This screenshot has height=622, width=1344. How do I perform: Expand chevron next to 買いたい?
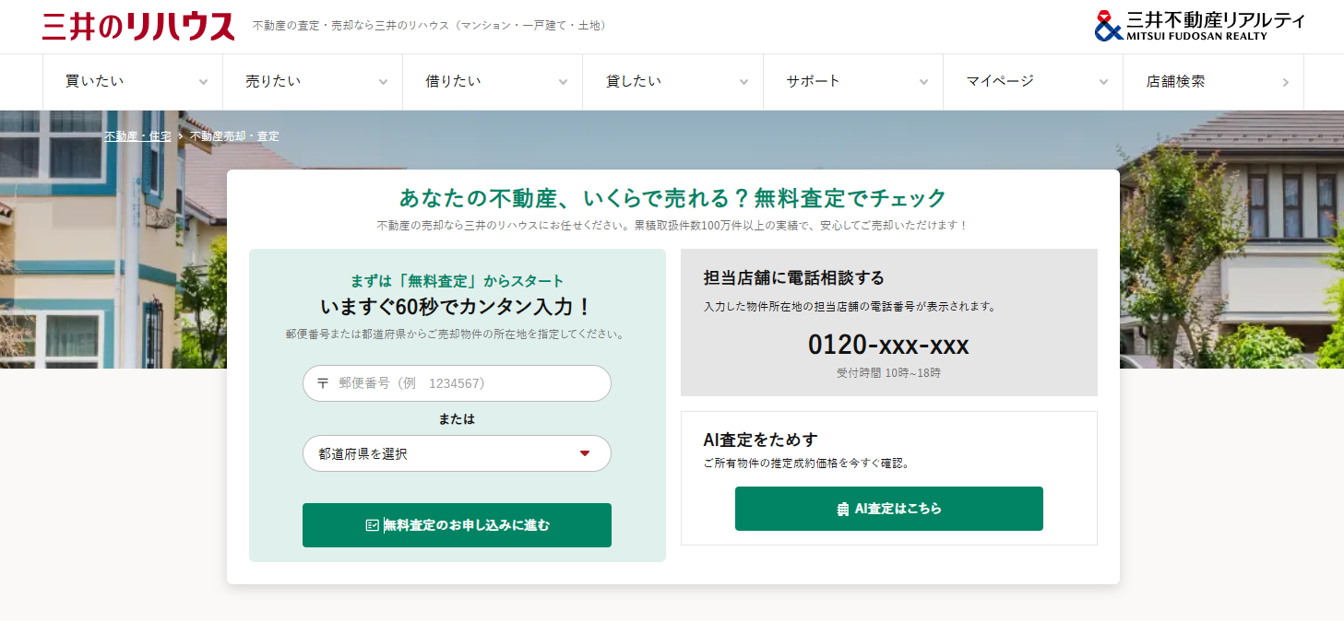[x=203, y=82]
